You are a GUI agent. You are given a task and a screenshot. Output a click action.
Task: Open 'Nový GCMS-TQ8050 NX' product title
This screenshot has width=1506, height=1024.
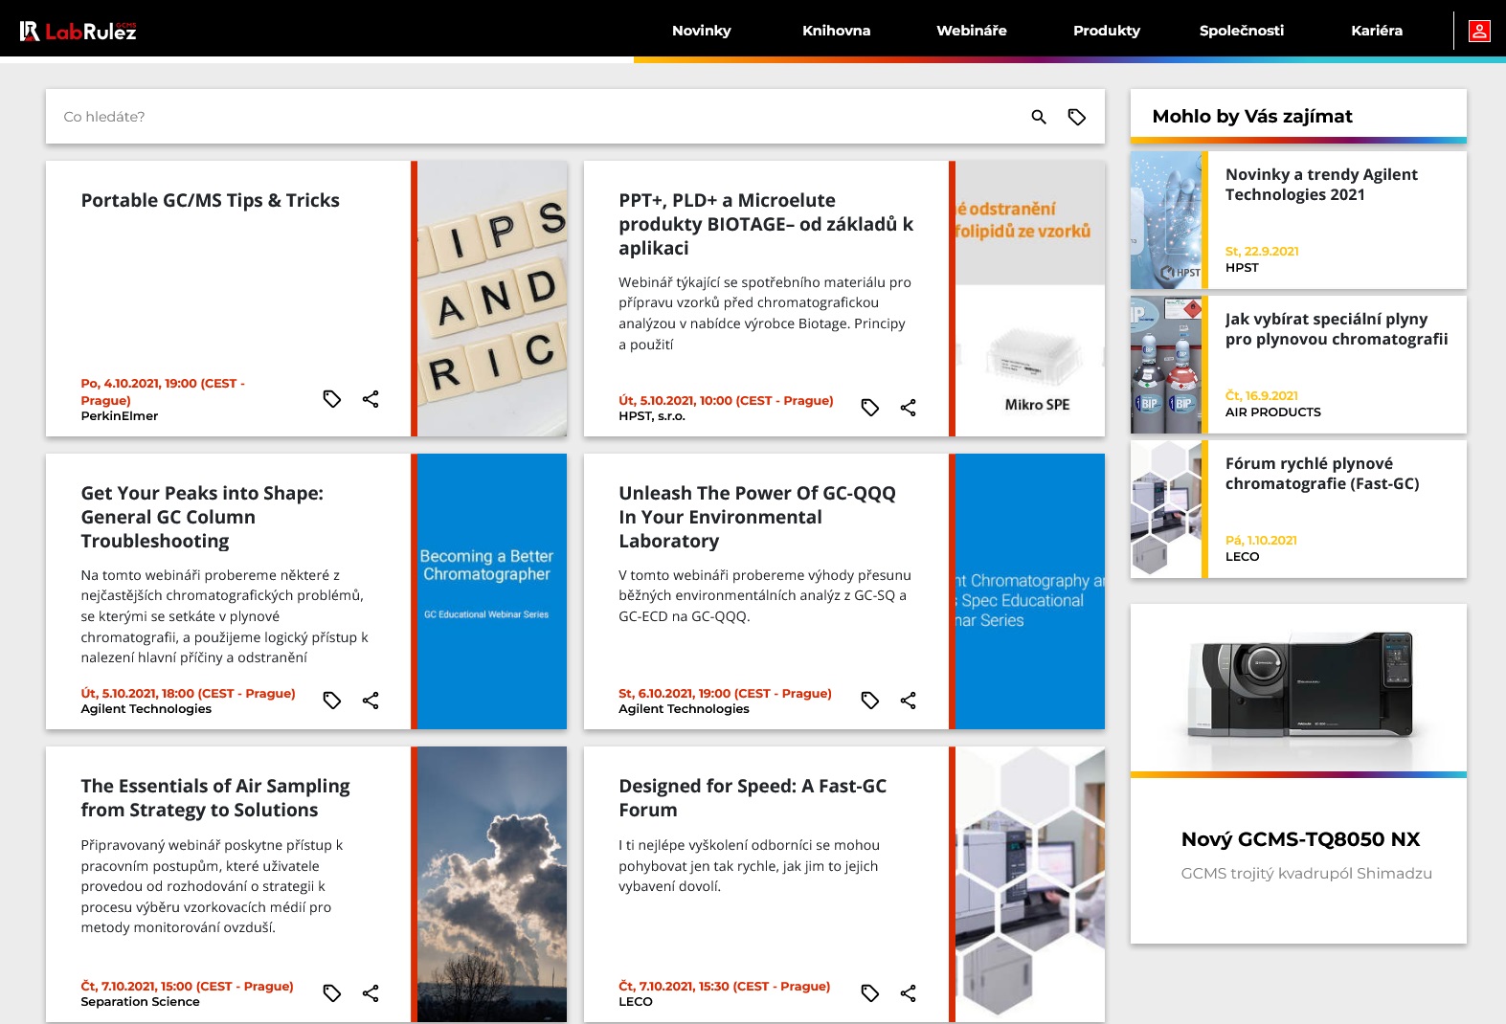point(1300,839)
